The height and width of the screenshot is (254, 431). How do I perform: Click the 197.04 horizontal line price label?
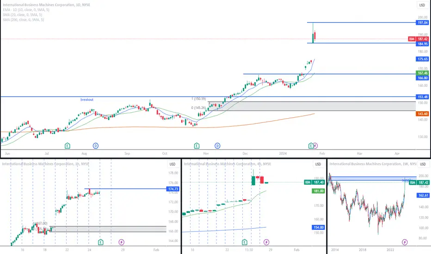pos(423,23)
